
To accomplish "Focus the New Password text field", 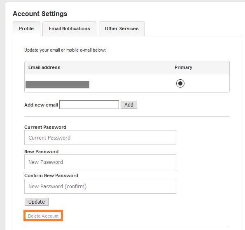I will [x=100, y=162].
